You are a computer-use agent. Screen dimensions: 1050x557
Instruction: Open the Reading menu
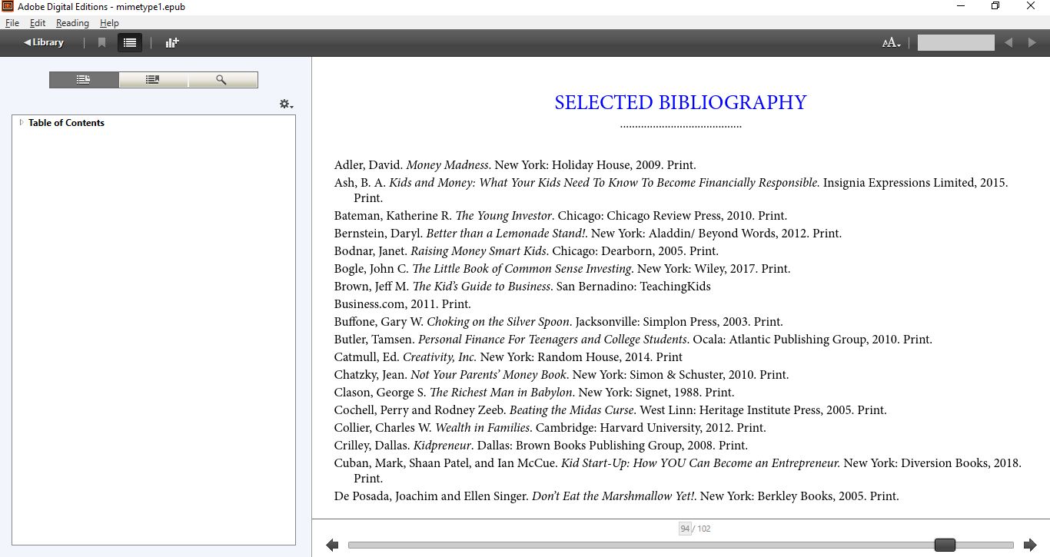click(72, 23)
